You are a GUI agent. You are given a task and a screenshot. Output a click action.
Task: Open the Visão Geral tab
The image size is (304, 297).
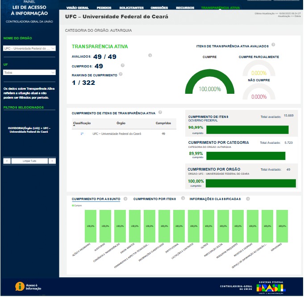(x=78, y=8)
